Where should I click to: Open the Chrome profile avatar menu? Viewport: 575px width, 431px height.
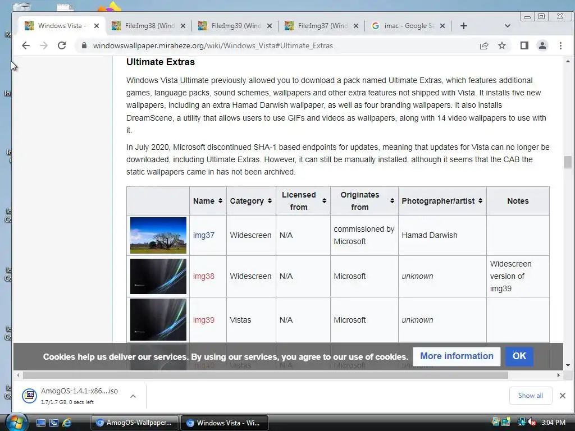542,45
